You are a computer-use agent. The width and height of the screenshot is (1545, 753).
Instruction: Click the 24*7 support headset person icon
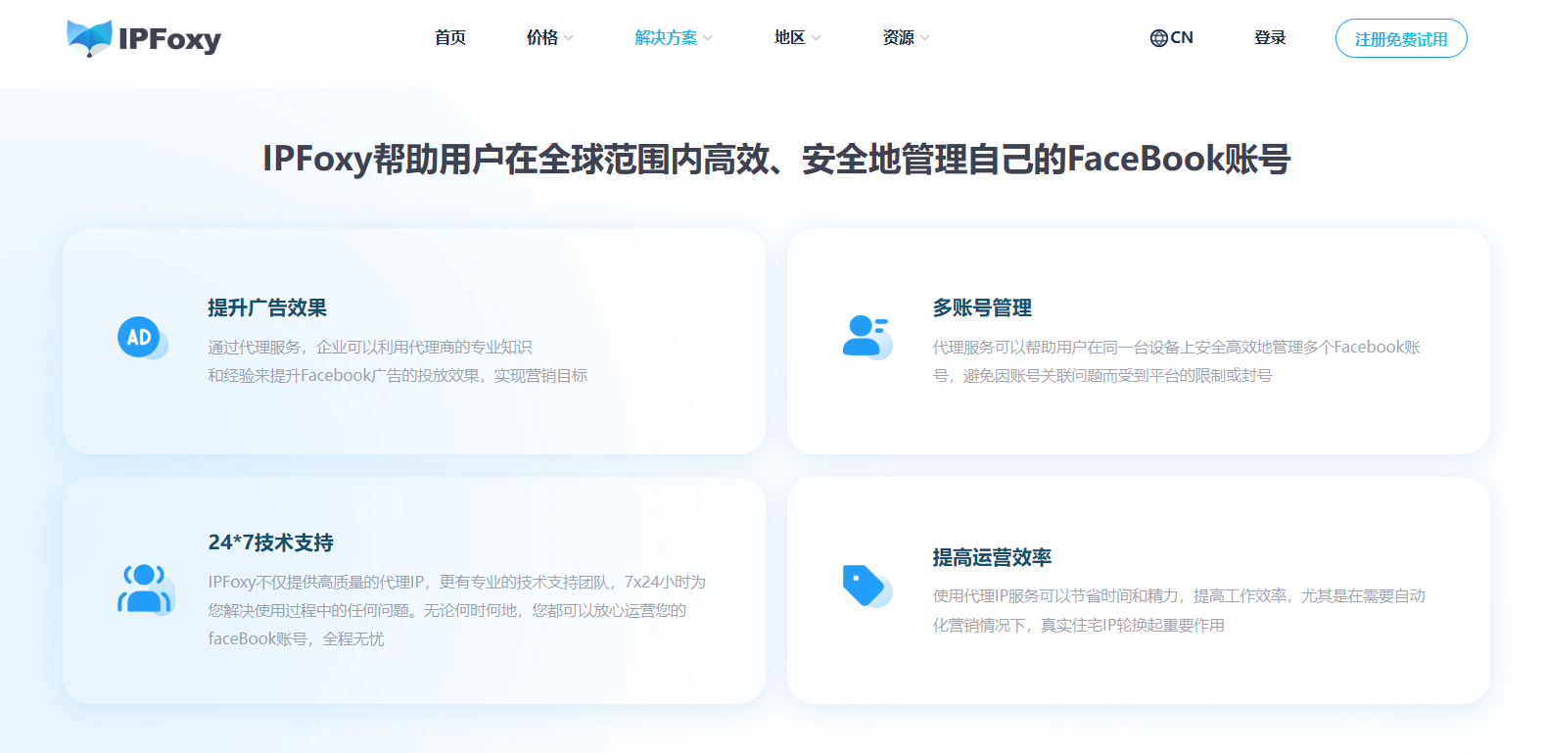[145, 588]
